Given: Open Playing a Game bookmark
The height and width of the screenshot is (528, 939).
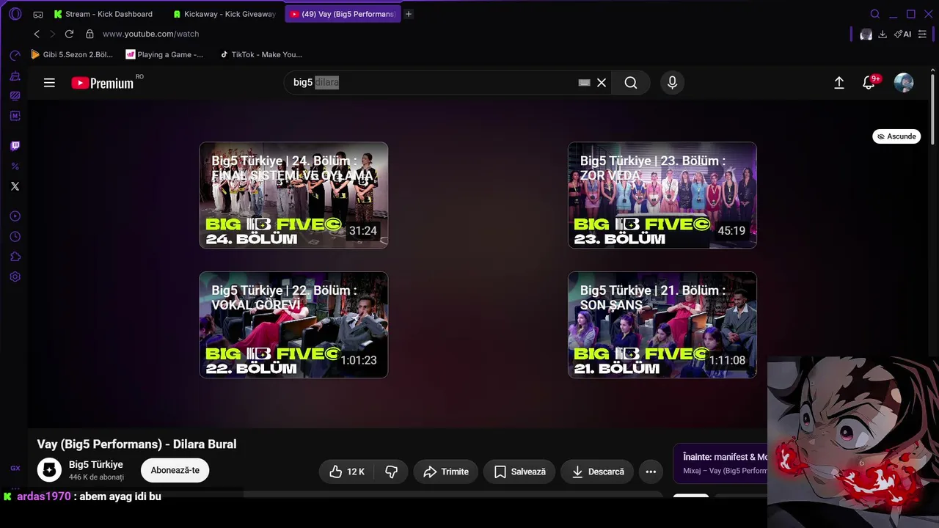Looking at the screenshot, I should click(165, 54).
